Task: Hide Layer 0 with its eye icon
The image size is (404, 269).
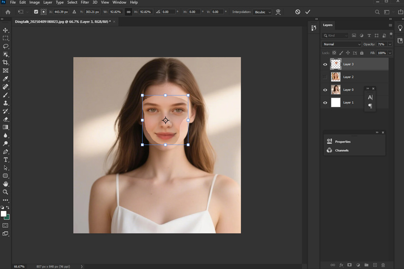Action: point(325,90)
